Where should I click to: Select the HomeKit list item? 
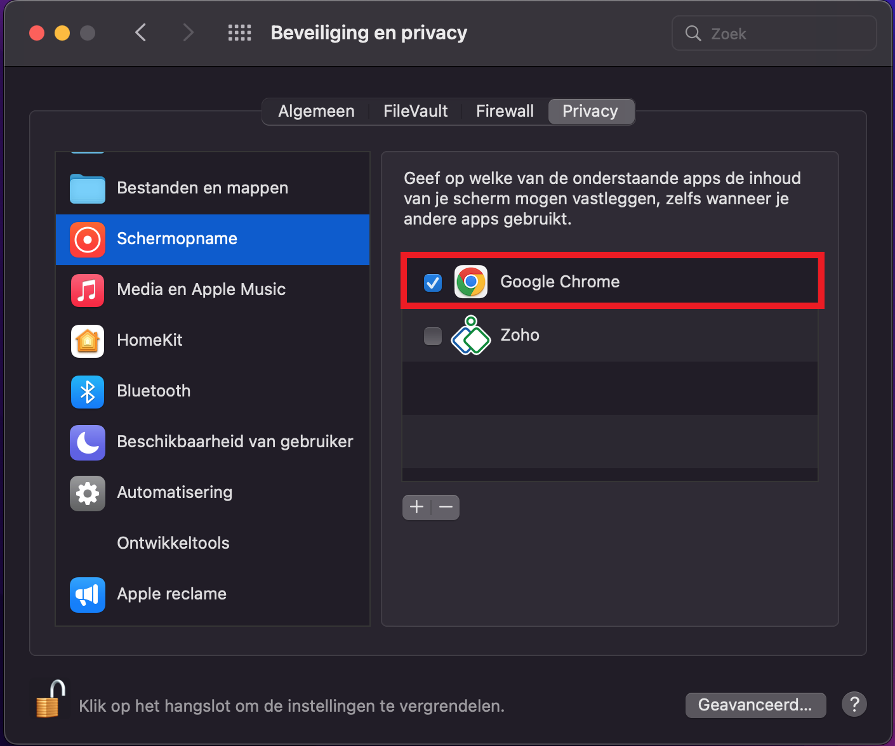[213, 341]
